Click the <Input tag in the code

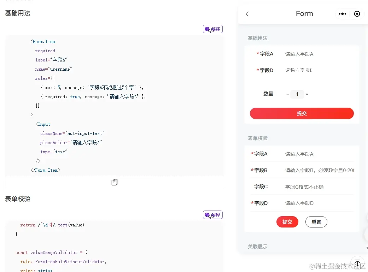point(43,124)
